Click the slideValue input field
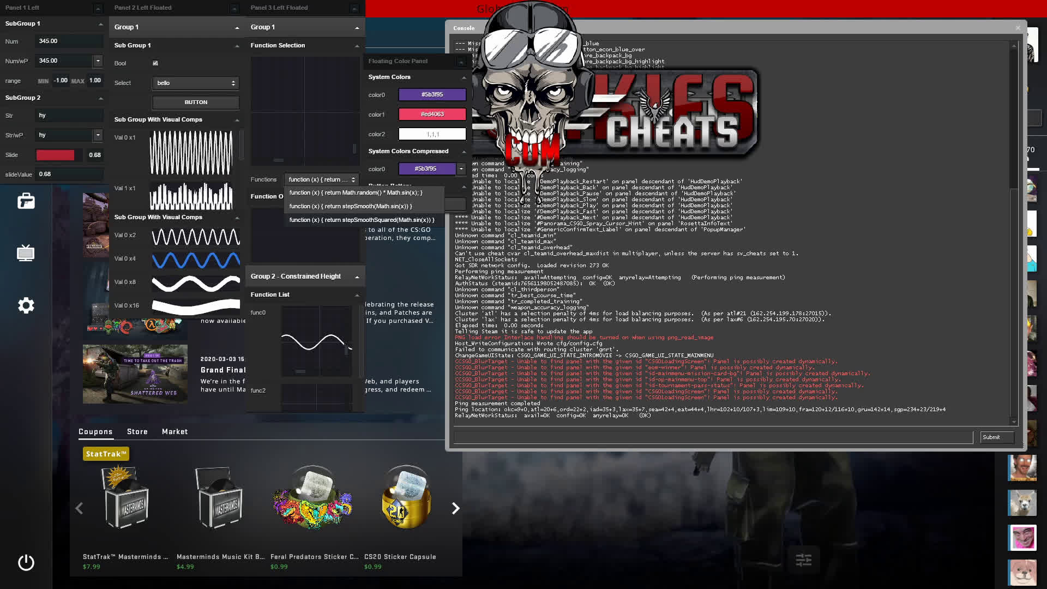 point(69,174)
